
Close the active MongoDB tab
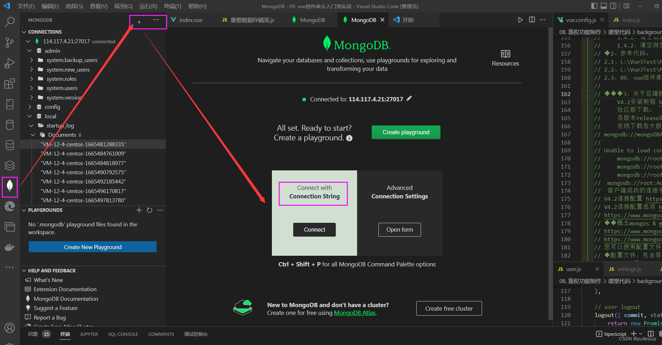tap(382, 20)
